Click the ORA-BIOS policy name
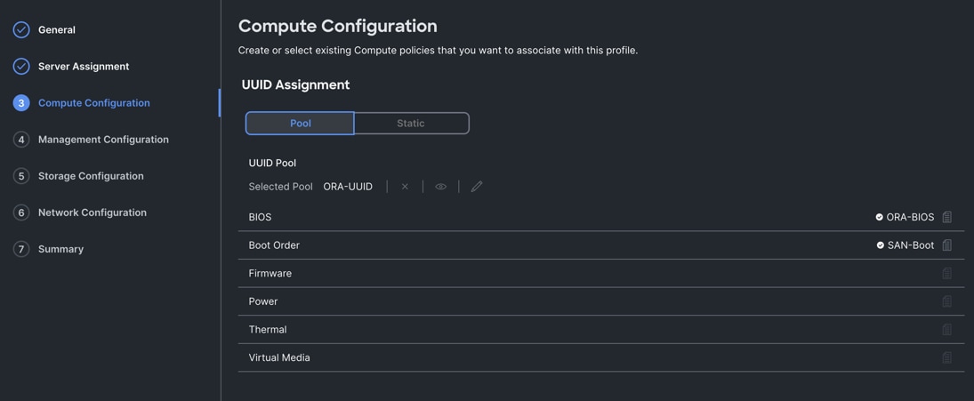Viewport: 974px width, 401px height. click(910, 217)
